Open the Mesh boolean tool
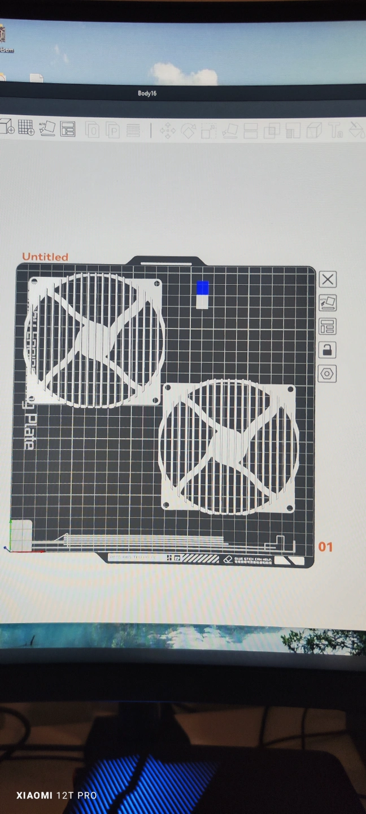The height and width of the screenshot is (814, 366). coord(272,131)
